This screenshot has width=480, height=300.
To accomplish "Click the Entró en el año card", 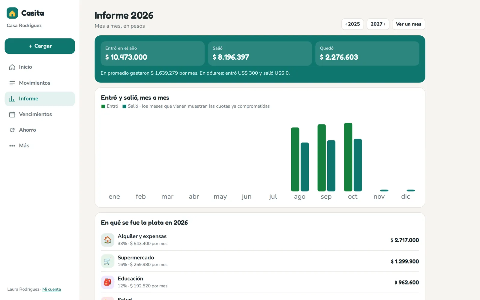I will coord(153,53).
